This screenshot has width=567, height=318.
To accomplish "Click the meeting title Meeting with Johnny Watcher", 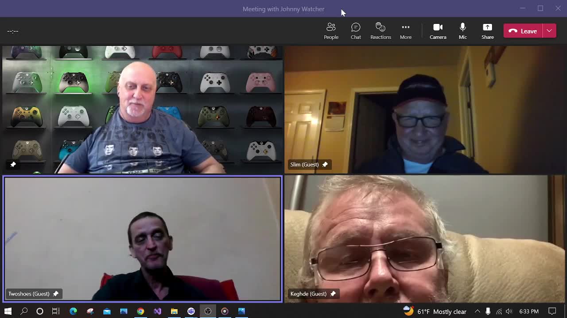I will [283, 9].
